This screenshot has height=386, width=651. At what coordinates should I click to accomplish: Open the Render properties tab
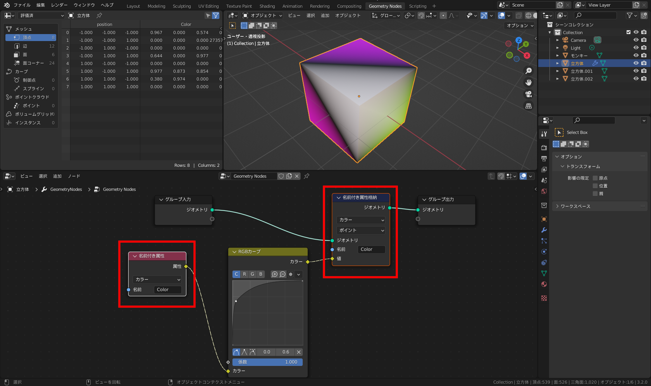tap(544, 148)
